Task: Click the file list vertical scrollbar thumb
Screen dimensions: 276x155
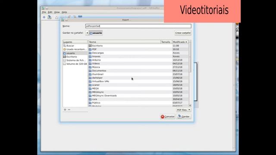Action: 190,58
